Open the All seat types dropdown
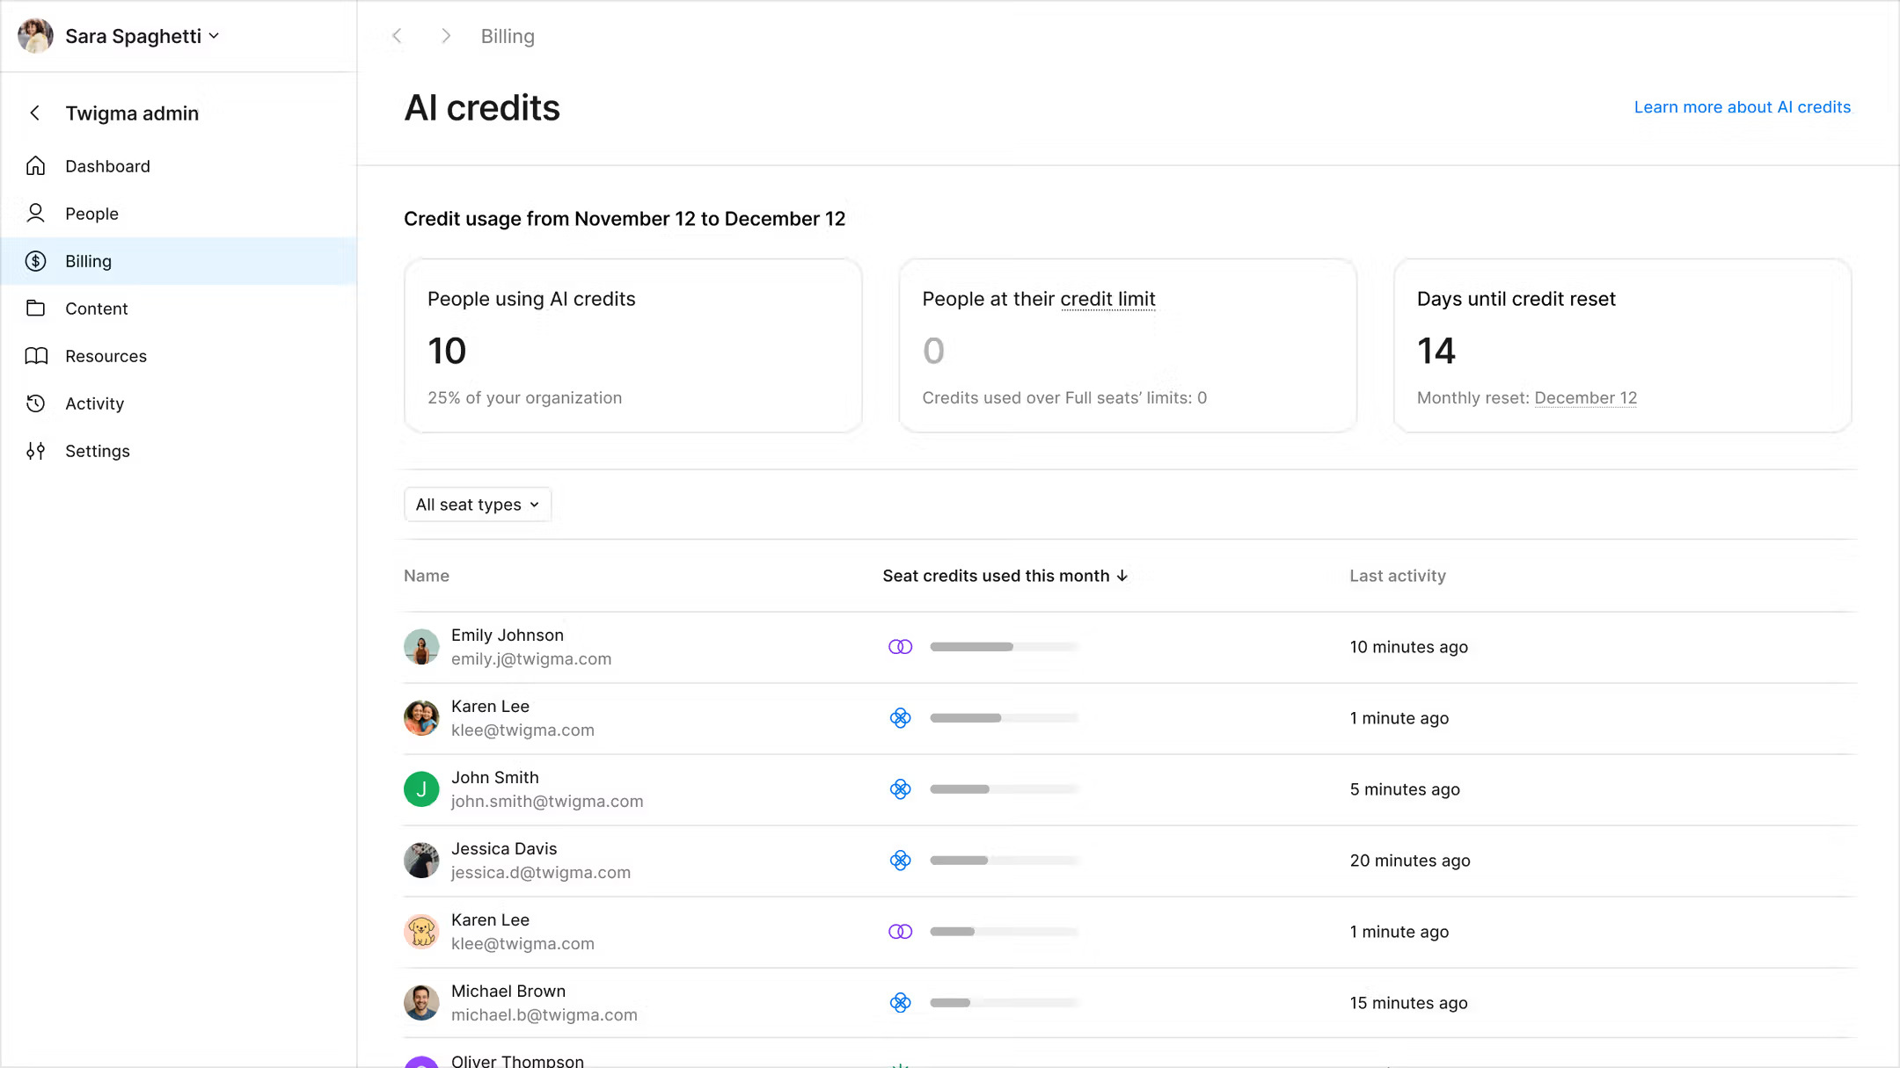1900x1068 pixels. click(477, 504)
